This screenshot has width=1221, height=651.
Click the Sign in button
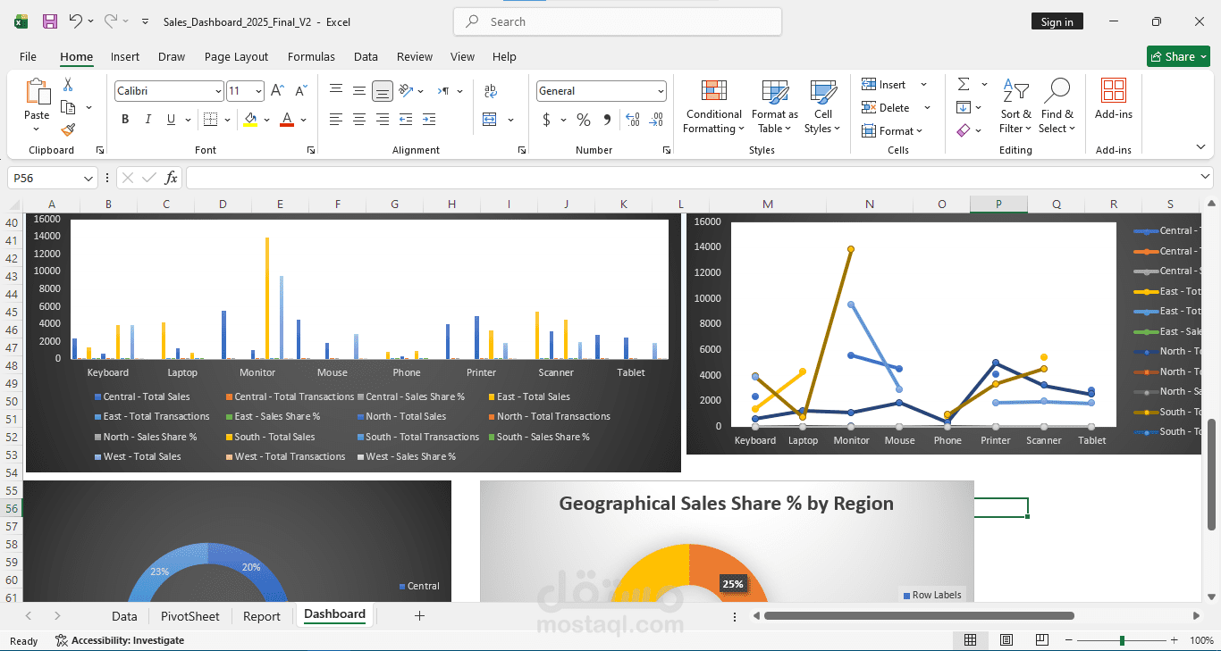1057,21
